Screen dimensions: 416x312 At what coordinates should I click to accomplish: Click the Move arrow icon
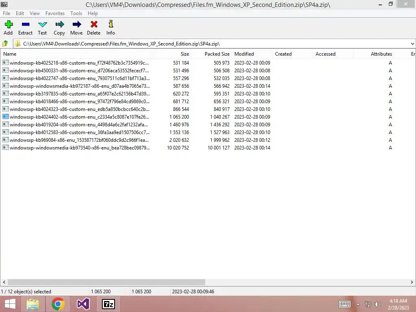(x=77, y=24)
